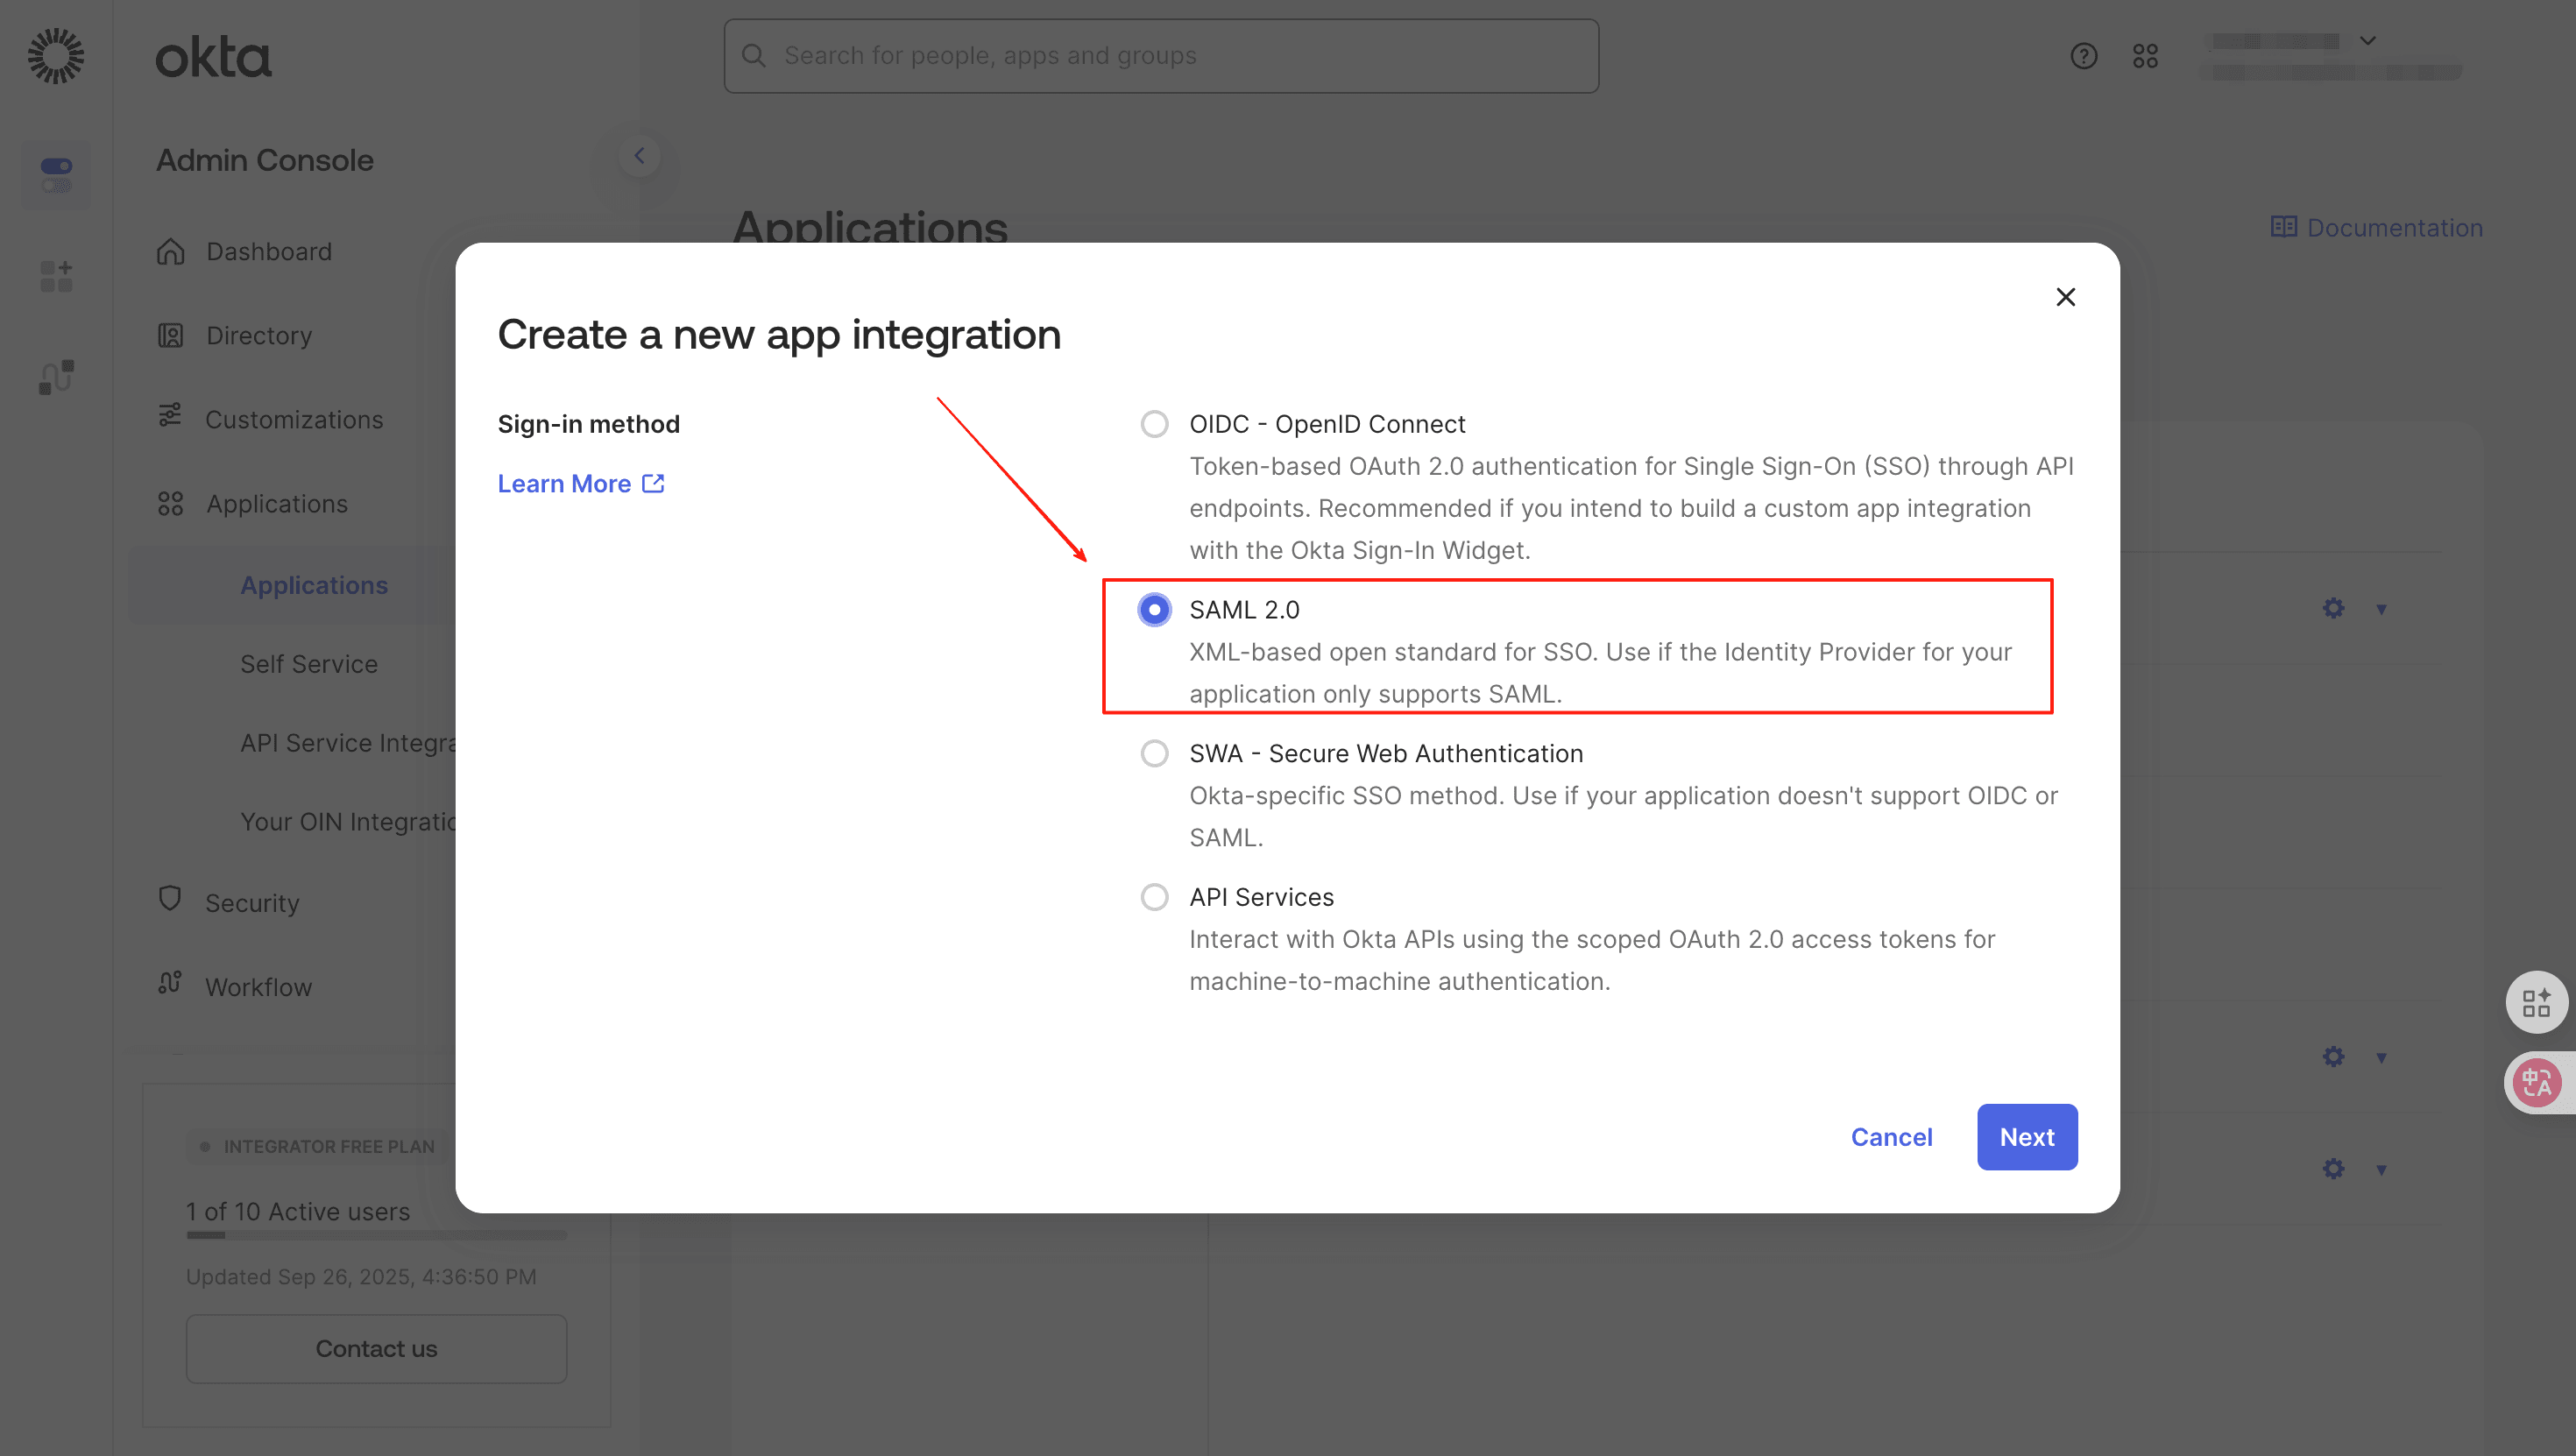The image size is (2576, 1456).
Task: Expand the user account dropdown chevron
Action: [2367, 41]
